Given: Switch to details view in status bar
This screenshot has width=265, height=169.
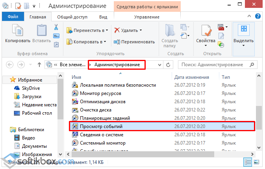Looking at the screenshot, I should [248, 162].
